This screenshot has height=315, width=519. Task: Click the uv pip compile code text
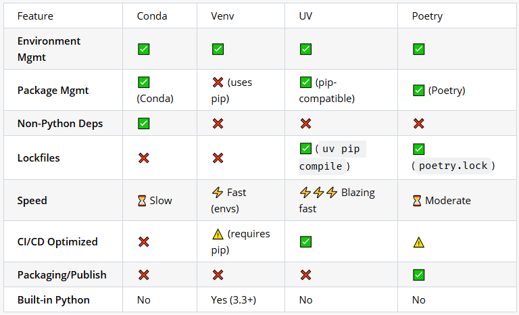pos(332,157)
